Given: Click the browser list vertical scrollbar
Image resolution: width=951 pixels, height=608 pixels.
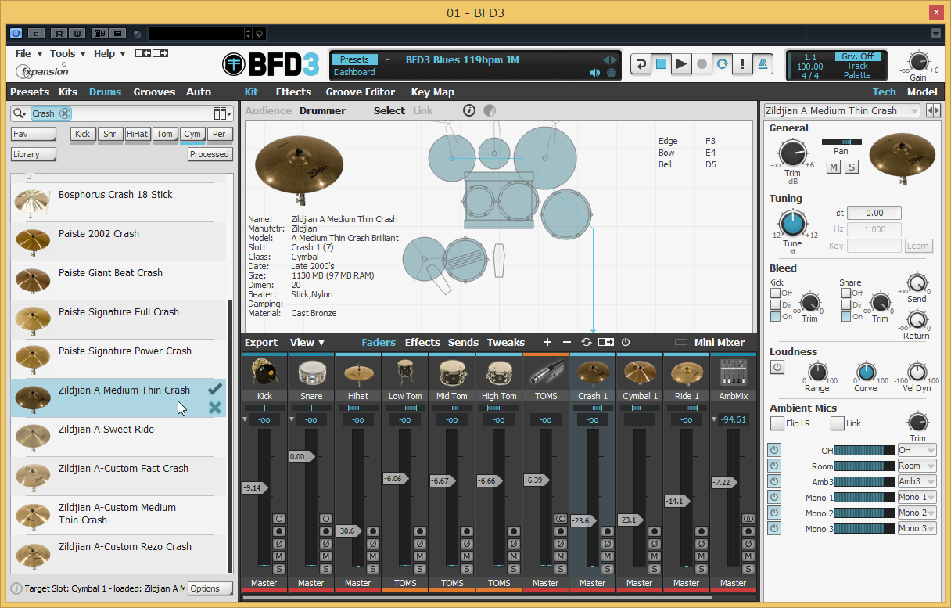Looking at the screenshot, I should tap(230, 438).
